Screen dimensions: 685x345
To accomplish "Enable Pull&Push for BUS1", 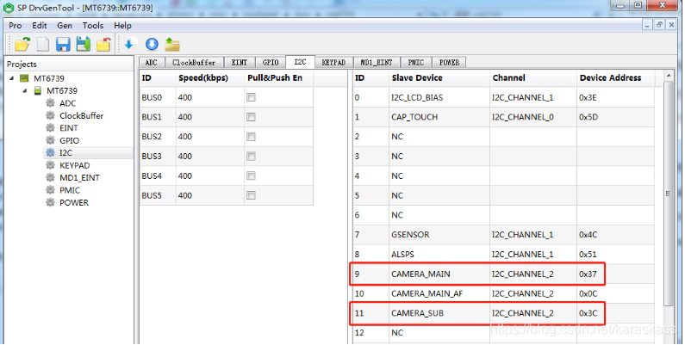I will click(251, 117).
